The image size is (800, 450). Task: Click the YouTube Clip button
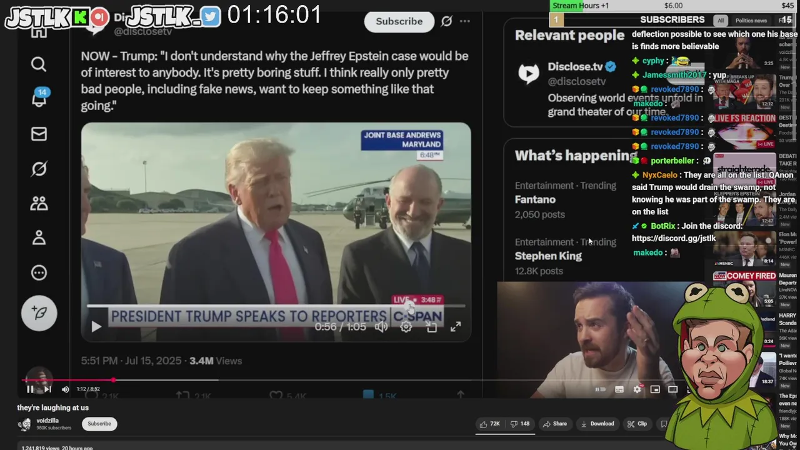coord(637,424)
